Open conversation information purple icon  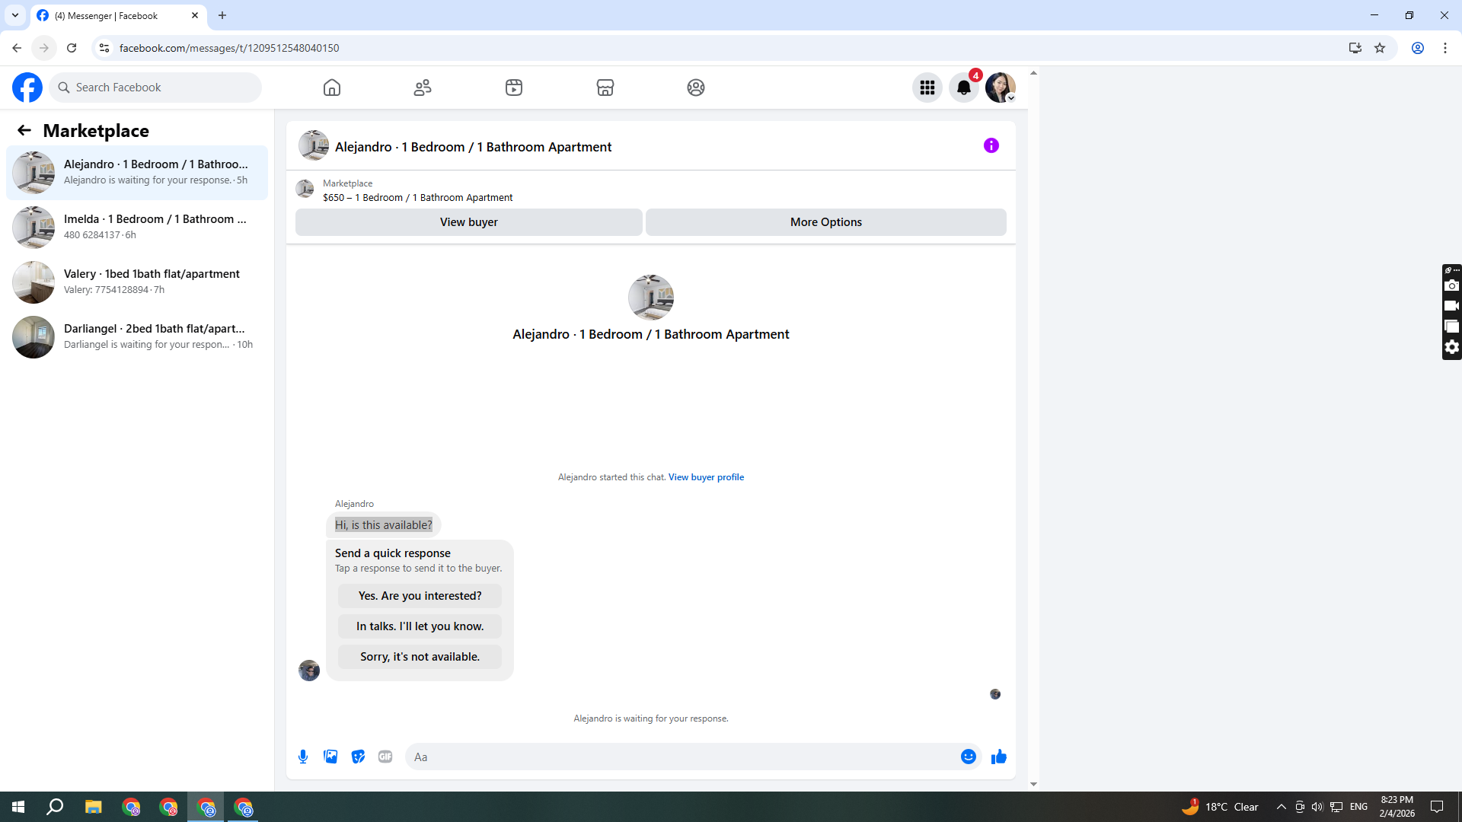991,145
